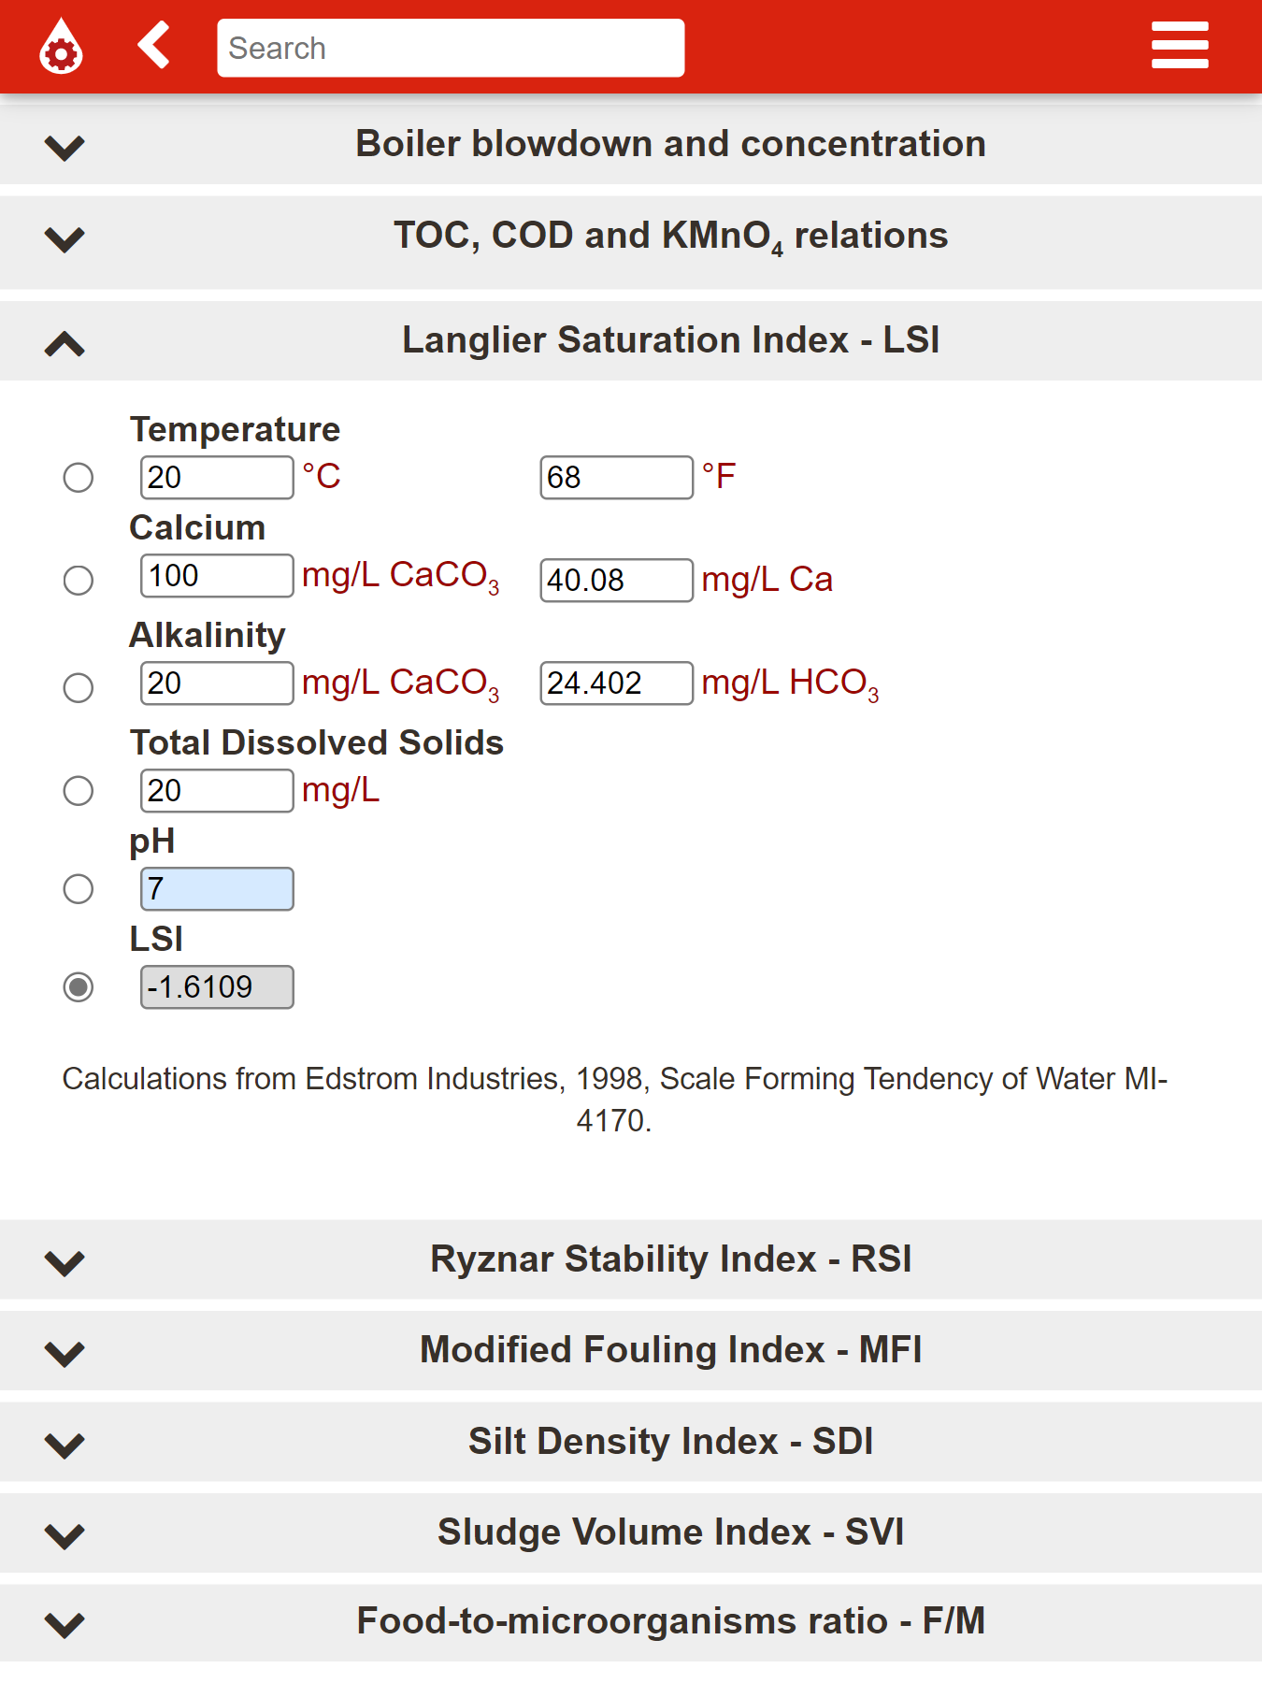This screenshot has width=1262, height=1683.
Task: Expand the Sludge Volume Index chevron
Action: [65, 1536]
